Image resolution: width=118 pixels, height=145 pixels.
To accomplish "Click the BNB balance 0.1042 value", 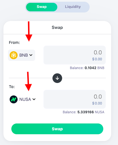I will 90,68.
